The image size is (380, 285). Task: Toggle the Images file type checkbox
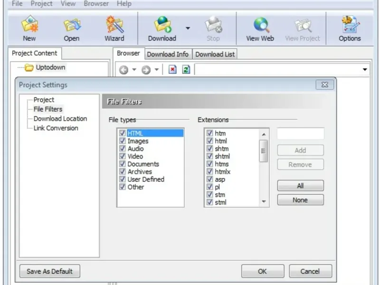(123, 141)
